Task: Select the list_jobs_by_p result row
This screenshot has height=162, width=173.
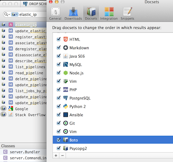Action: pyautogui.click(x=23, y=91)
